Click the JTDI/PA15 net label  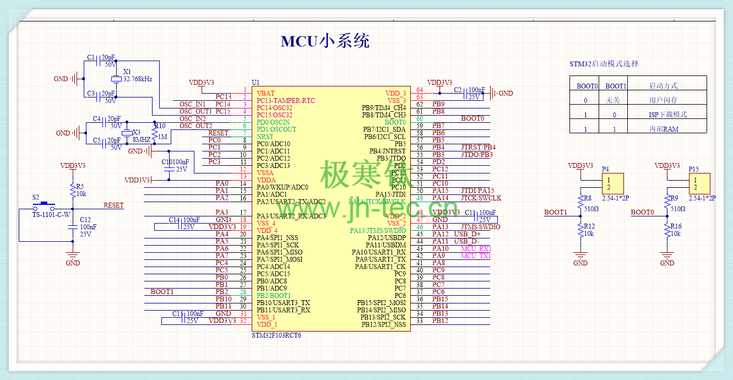tap(477, 191)
